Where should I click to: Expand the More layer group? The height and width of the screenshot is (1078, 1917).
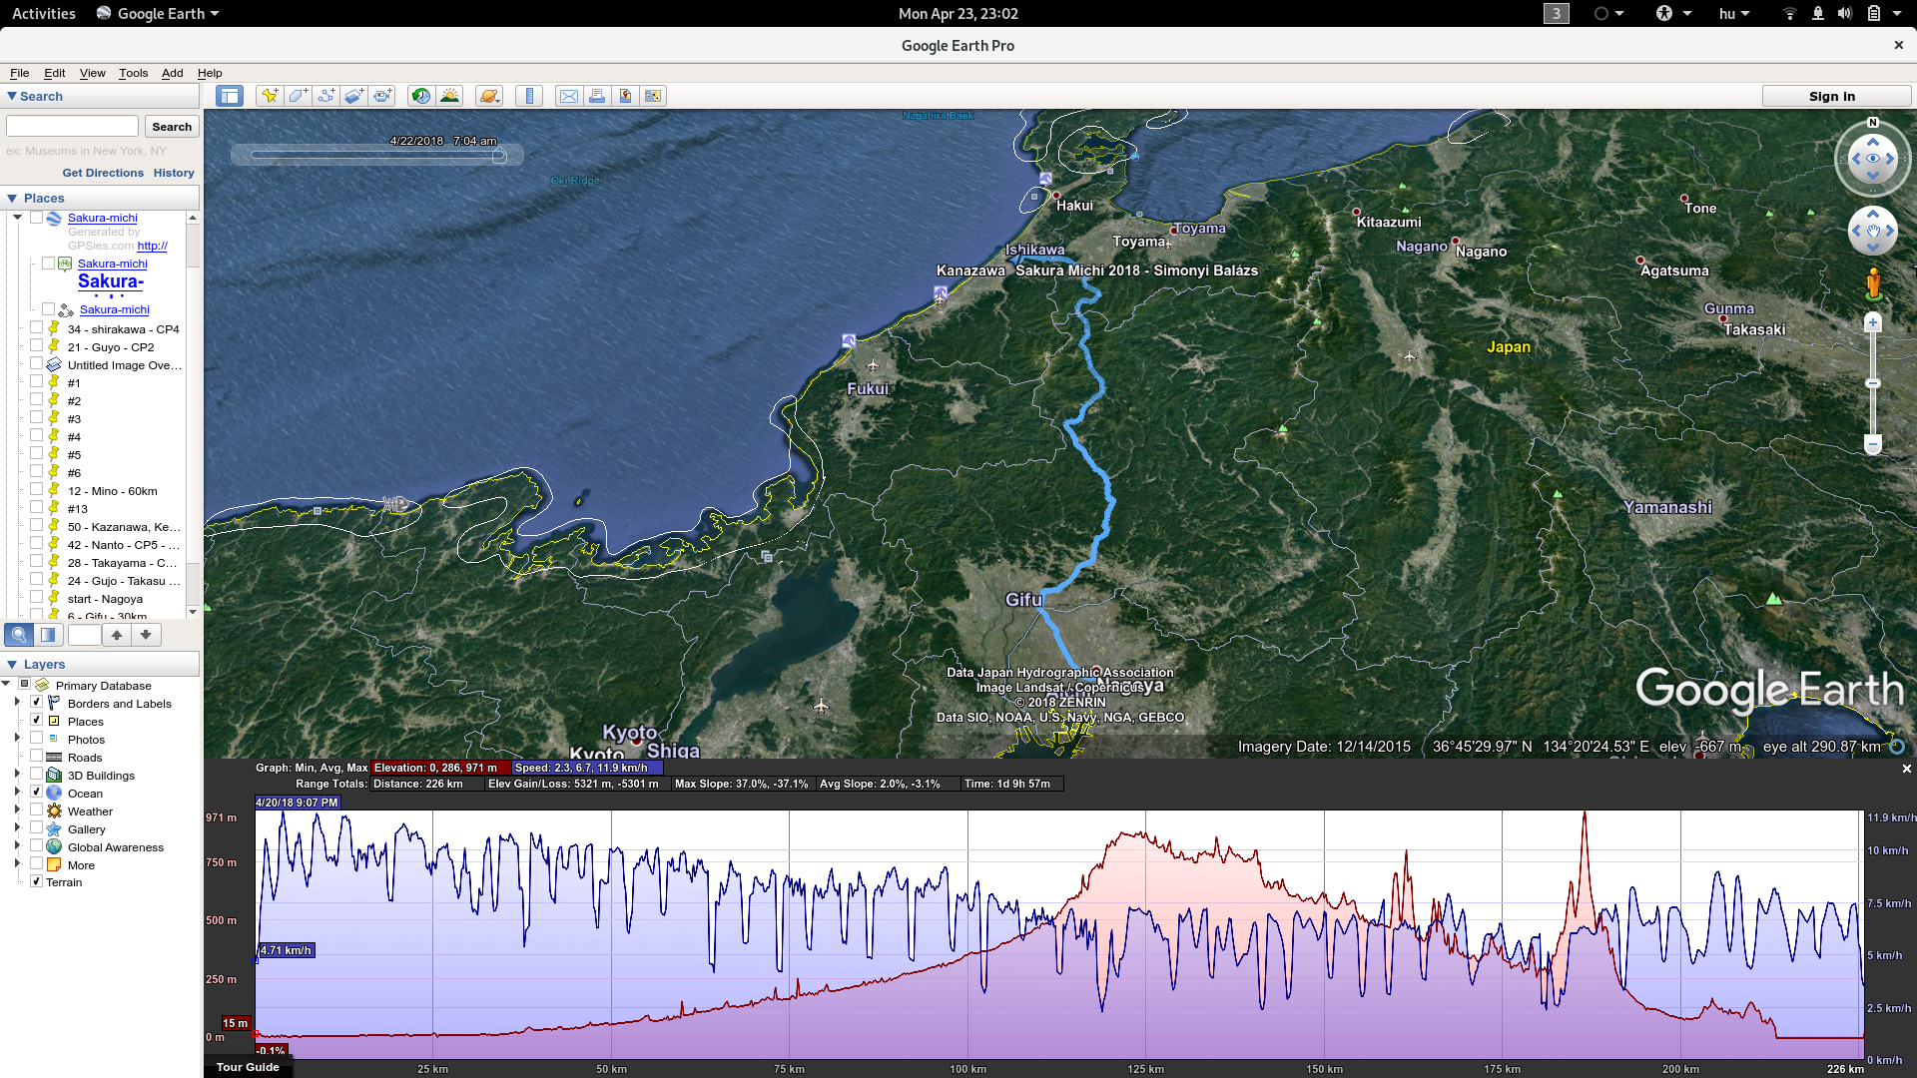[17, 864]
